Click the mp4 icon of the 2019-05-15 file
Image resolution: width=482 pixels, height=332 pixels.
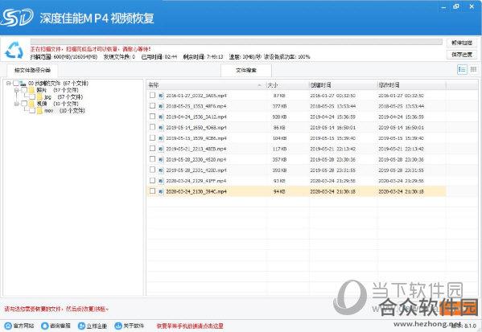click(161, 138)
